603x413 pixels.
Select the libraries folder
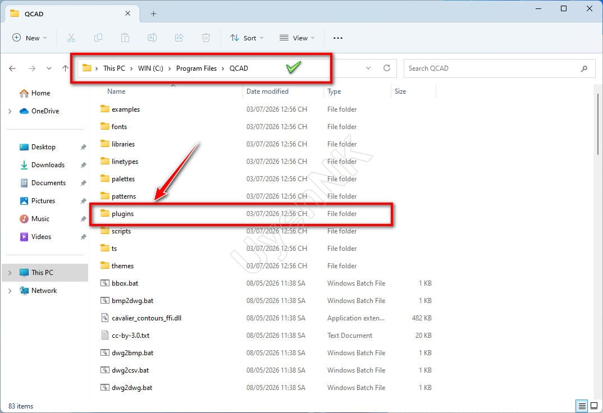[x=123, y=144]
